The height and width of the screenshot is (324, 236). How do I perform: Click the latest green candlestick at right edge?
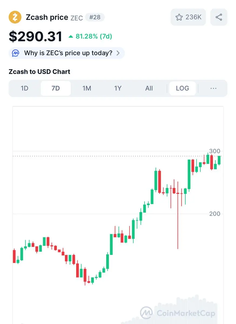[x=219, y=160]
